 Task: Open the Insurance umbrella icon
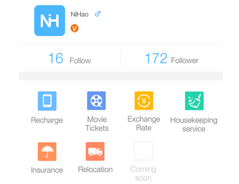pos(47,152)
